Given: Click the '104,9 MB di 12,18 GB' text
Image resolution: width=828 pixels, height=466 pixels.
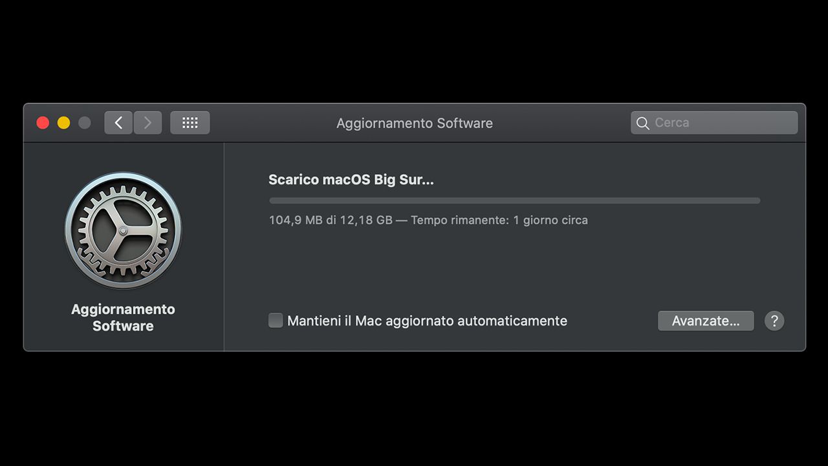Looking at the screenshot, I should pos(331,220).
